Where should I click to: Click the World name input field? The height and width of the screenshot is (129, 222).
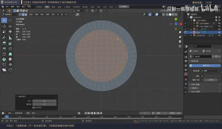pyautogui.click(x=203, y=56)
